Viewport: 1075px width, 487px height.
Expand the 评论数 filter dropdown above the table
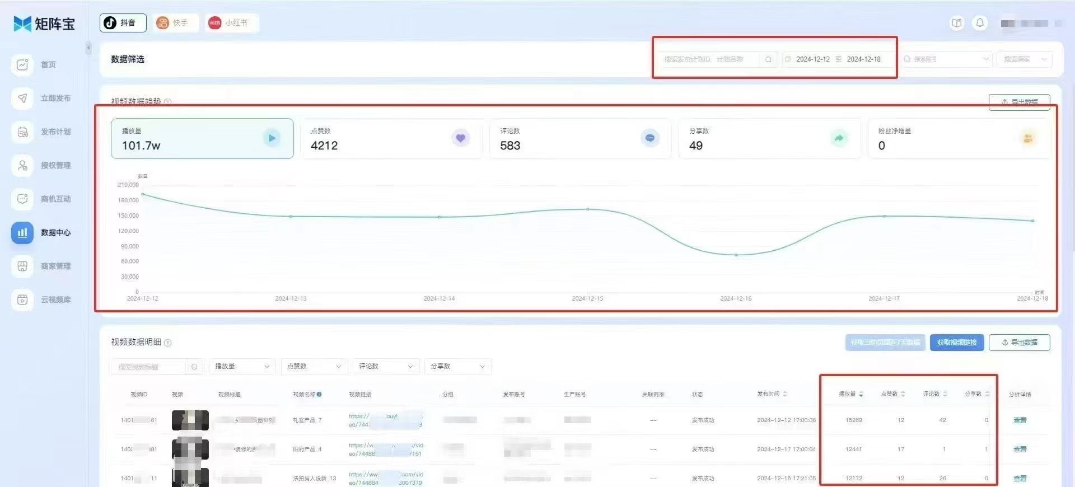pos(386,367)
